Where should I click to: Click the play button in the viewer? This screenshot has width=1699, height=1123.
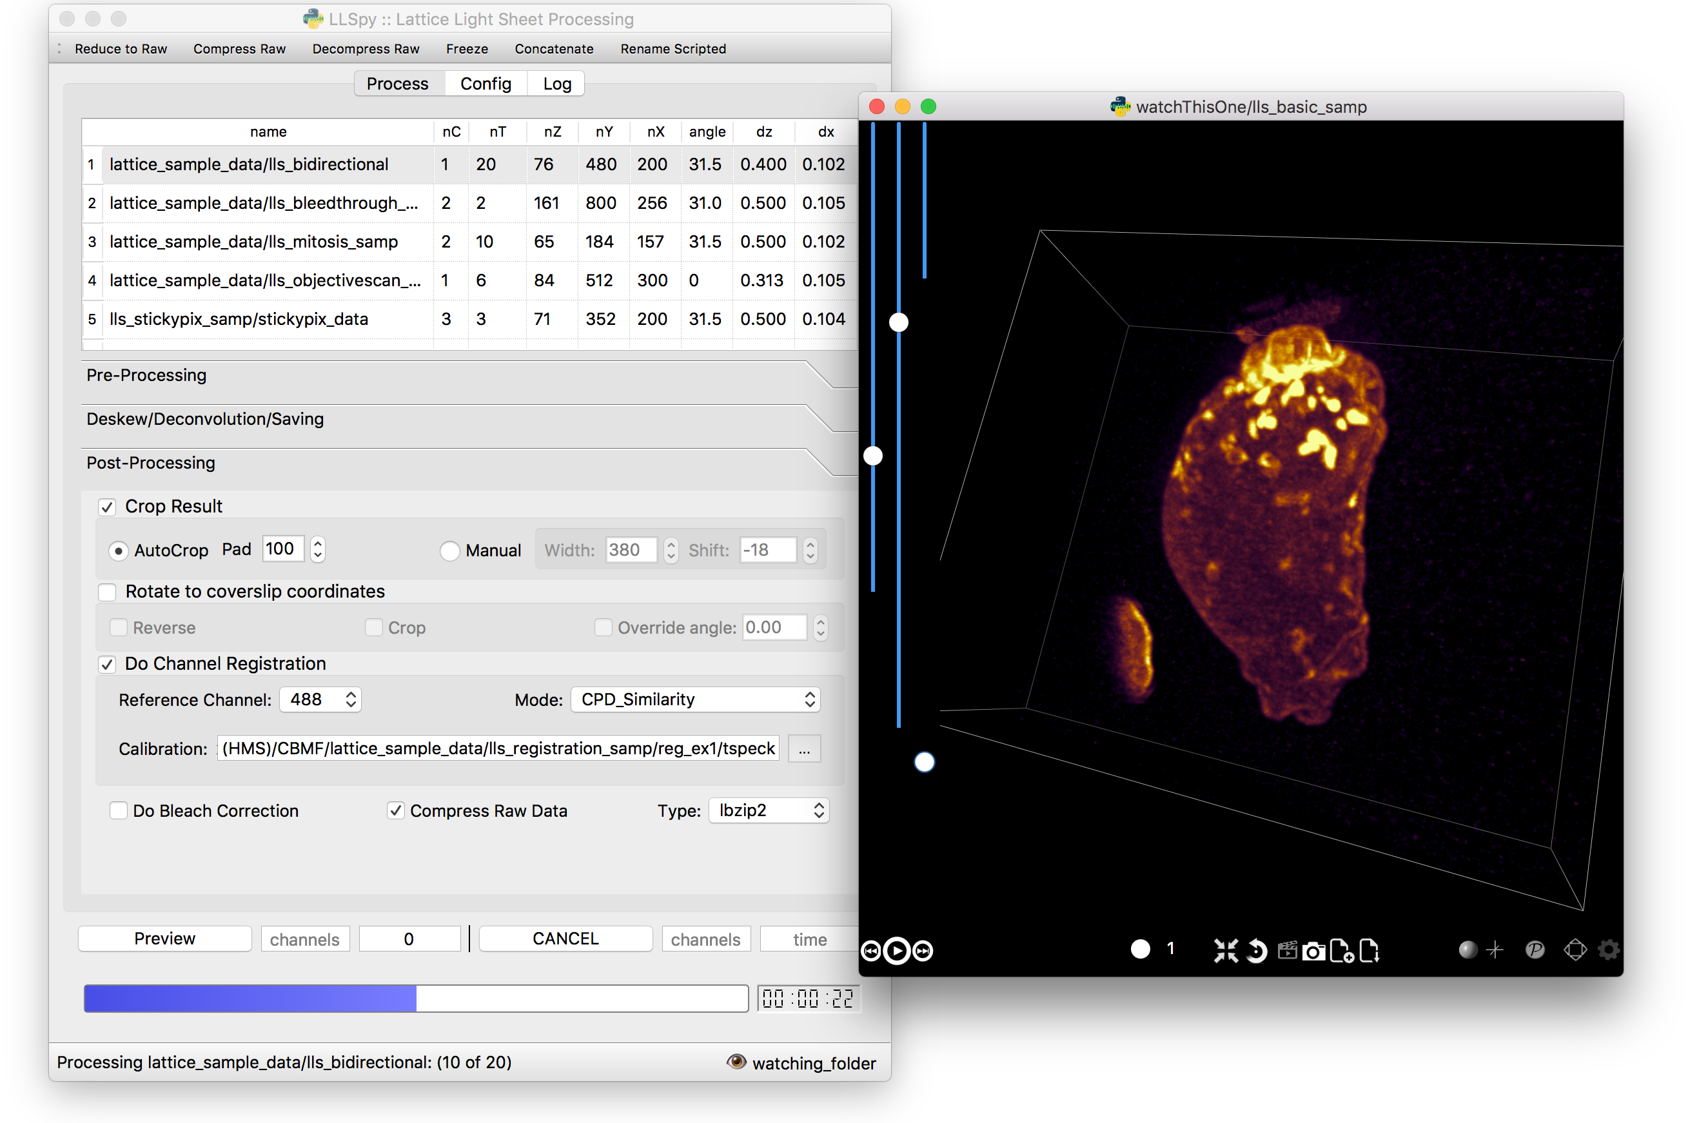896,950
